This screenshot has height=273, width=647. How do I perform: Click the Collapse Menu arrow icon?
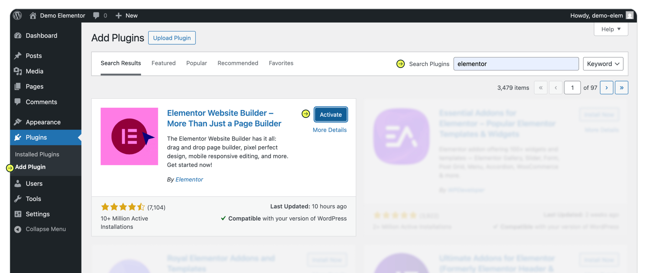click(18, 229)
